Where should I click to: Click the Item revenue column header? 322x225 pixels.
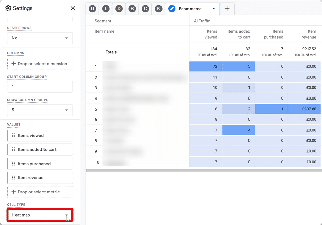pos(309,34)
